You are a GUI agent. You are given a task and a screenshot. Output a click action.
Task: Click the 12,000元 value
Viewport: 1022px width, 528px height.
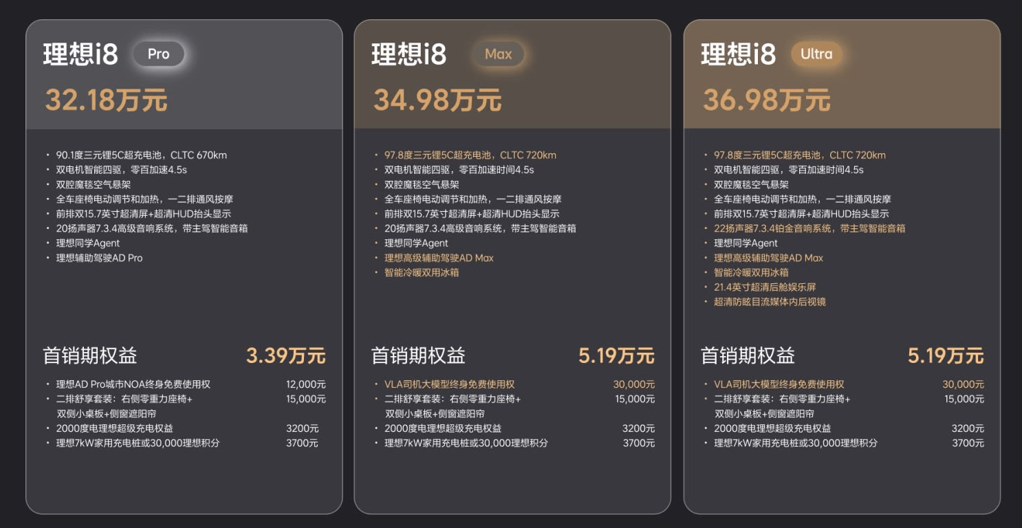coord(306,384)
